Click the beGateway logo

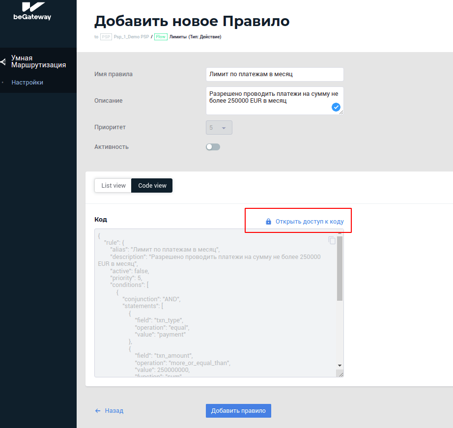click(32, 11)
